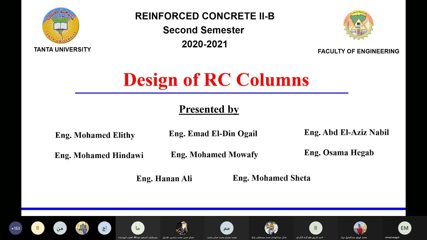Click the Faculty of Engineering gear logo
The image size is (427, 240).
358,25
